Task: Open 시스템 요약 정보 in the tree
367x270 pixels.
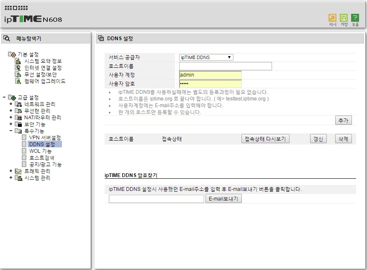Action: (x=43, y=61)
